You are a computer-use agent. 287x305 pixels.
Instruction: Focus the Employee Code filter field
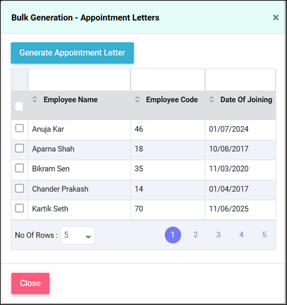click(168, 80)
